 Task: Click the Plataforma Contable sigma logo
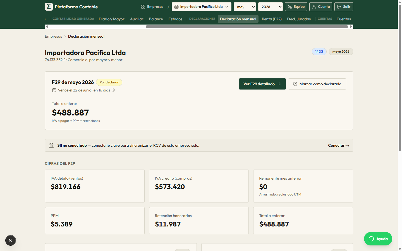49,7
